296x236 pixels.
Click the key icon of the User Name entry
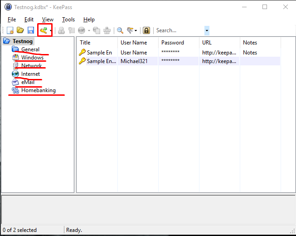(x=82, y=52)
